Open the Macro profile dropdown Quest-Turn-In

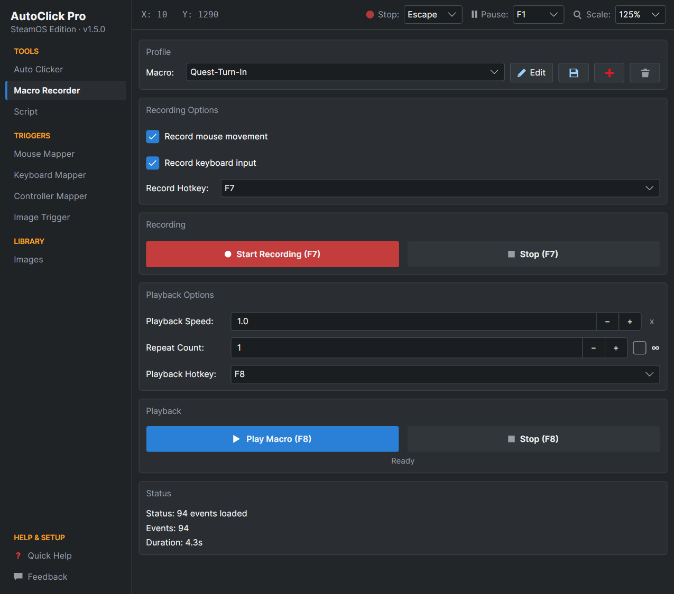[345, 72]
